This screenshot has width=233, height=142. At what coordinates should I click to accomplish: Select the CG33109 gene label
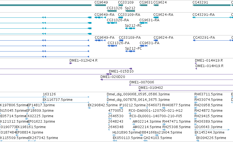(126, 2)
